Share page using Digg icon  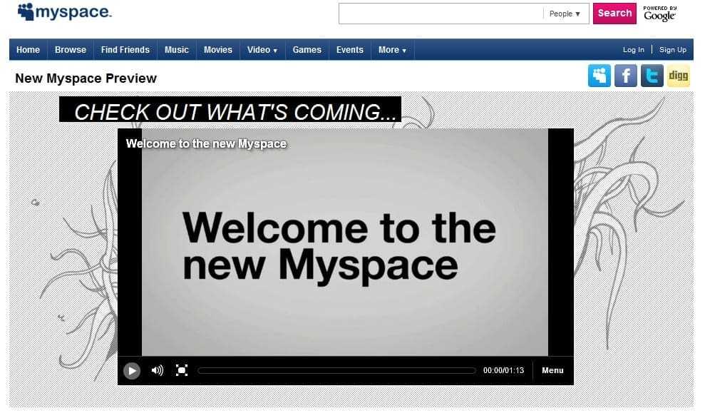tap(679, 76)
